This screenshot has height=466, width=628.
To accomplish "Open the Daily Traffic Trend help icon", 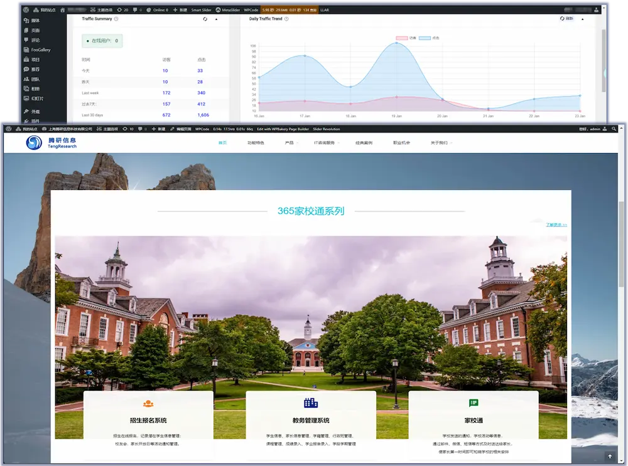I will click(x=286, y=19).
